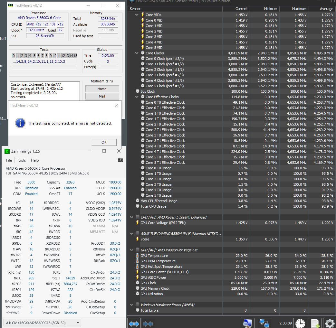Click ZenTimings tCL value 16
The image size is (336, 328).
31,203
